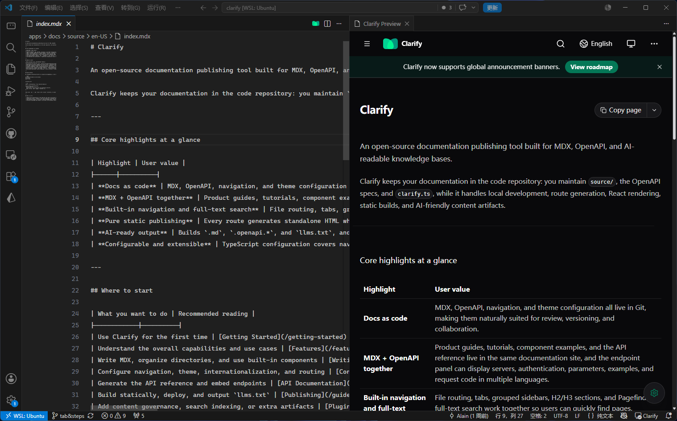Open the tab&steps branch picker
Viewport: 677px width, 421px height.
68,416
